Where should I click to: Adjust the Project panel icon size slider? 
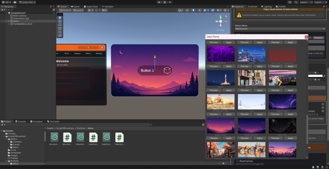223,163
